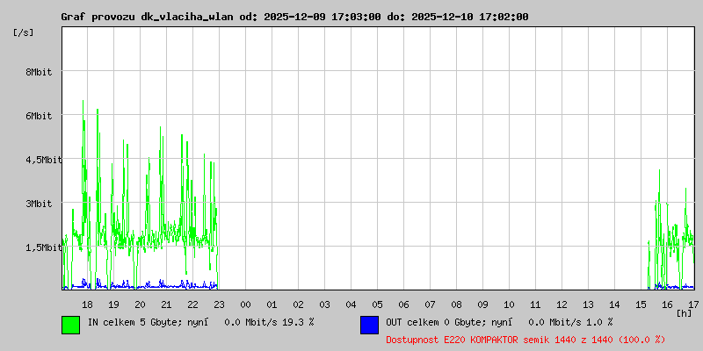Click hour label 03 on time axis
Viewport: 703px width, 351px height.
tap(324, 304)
